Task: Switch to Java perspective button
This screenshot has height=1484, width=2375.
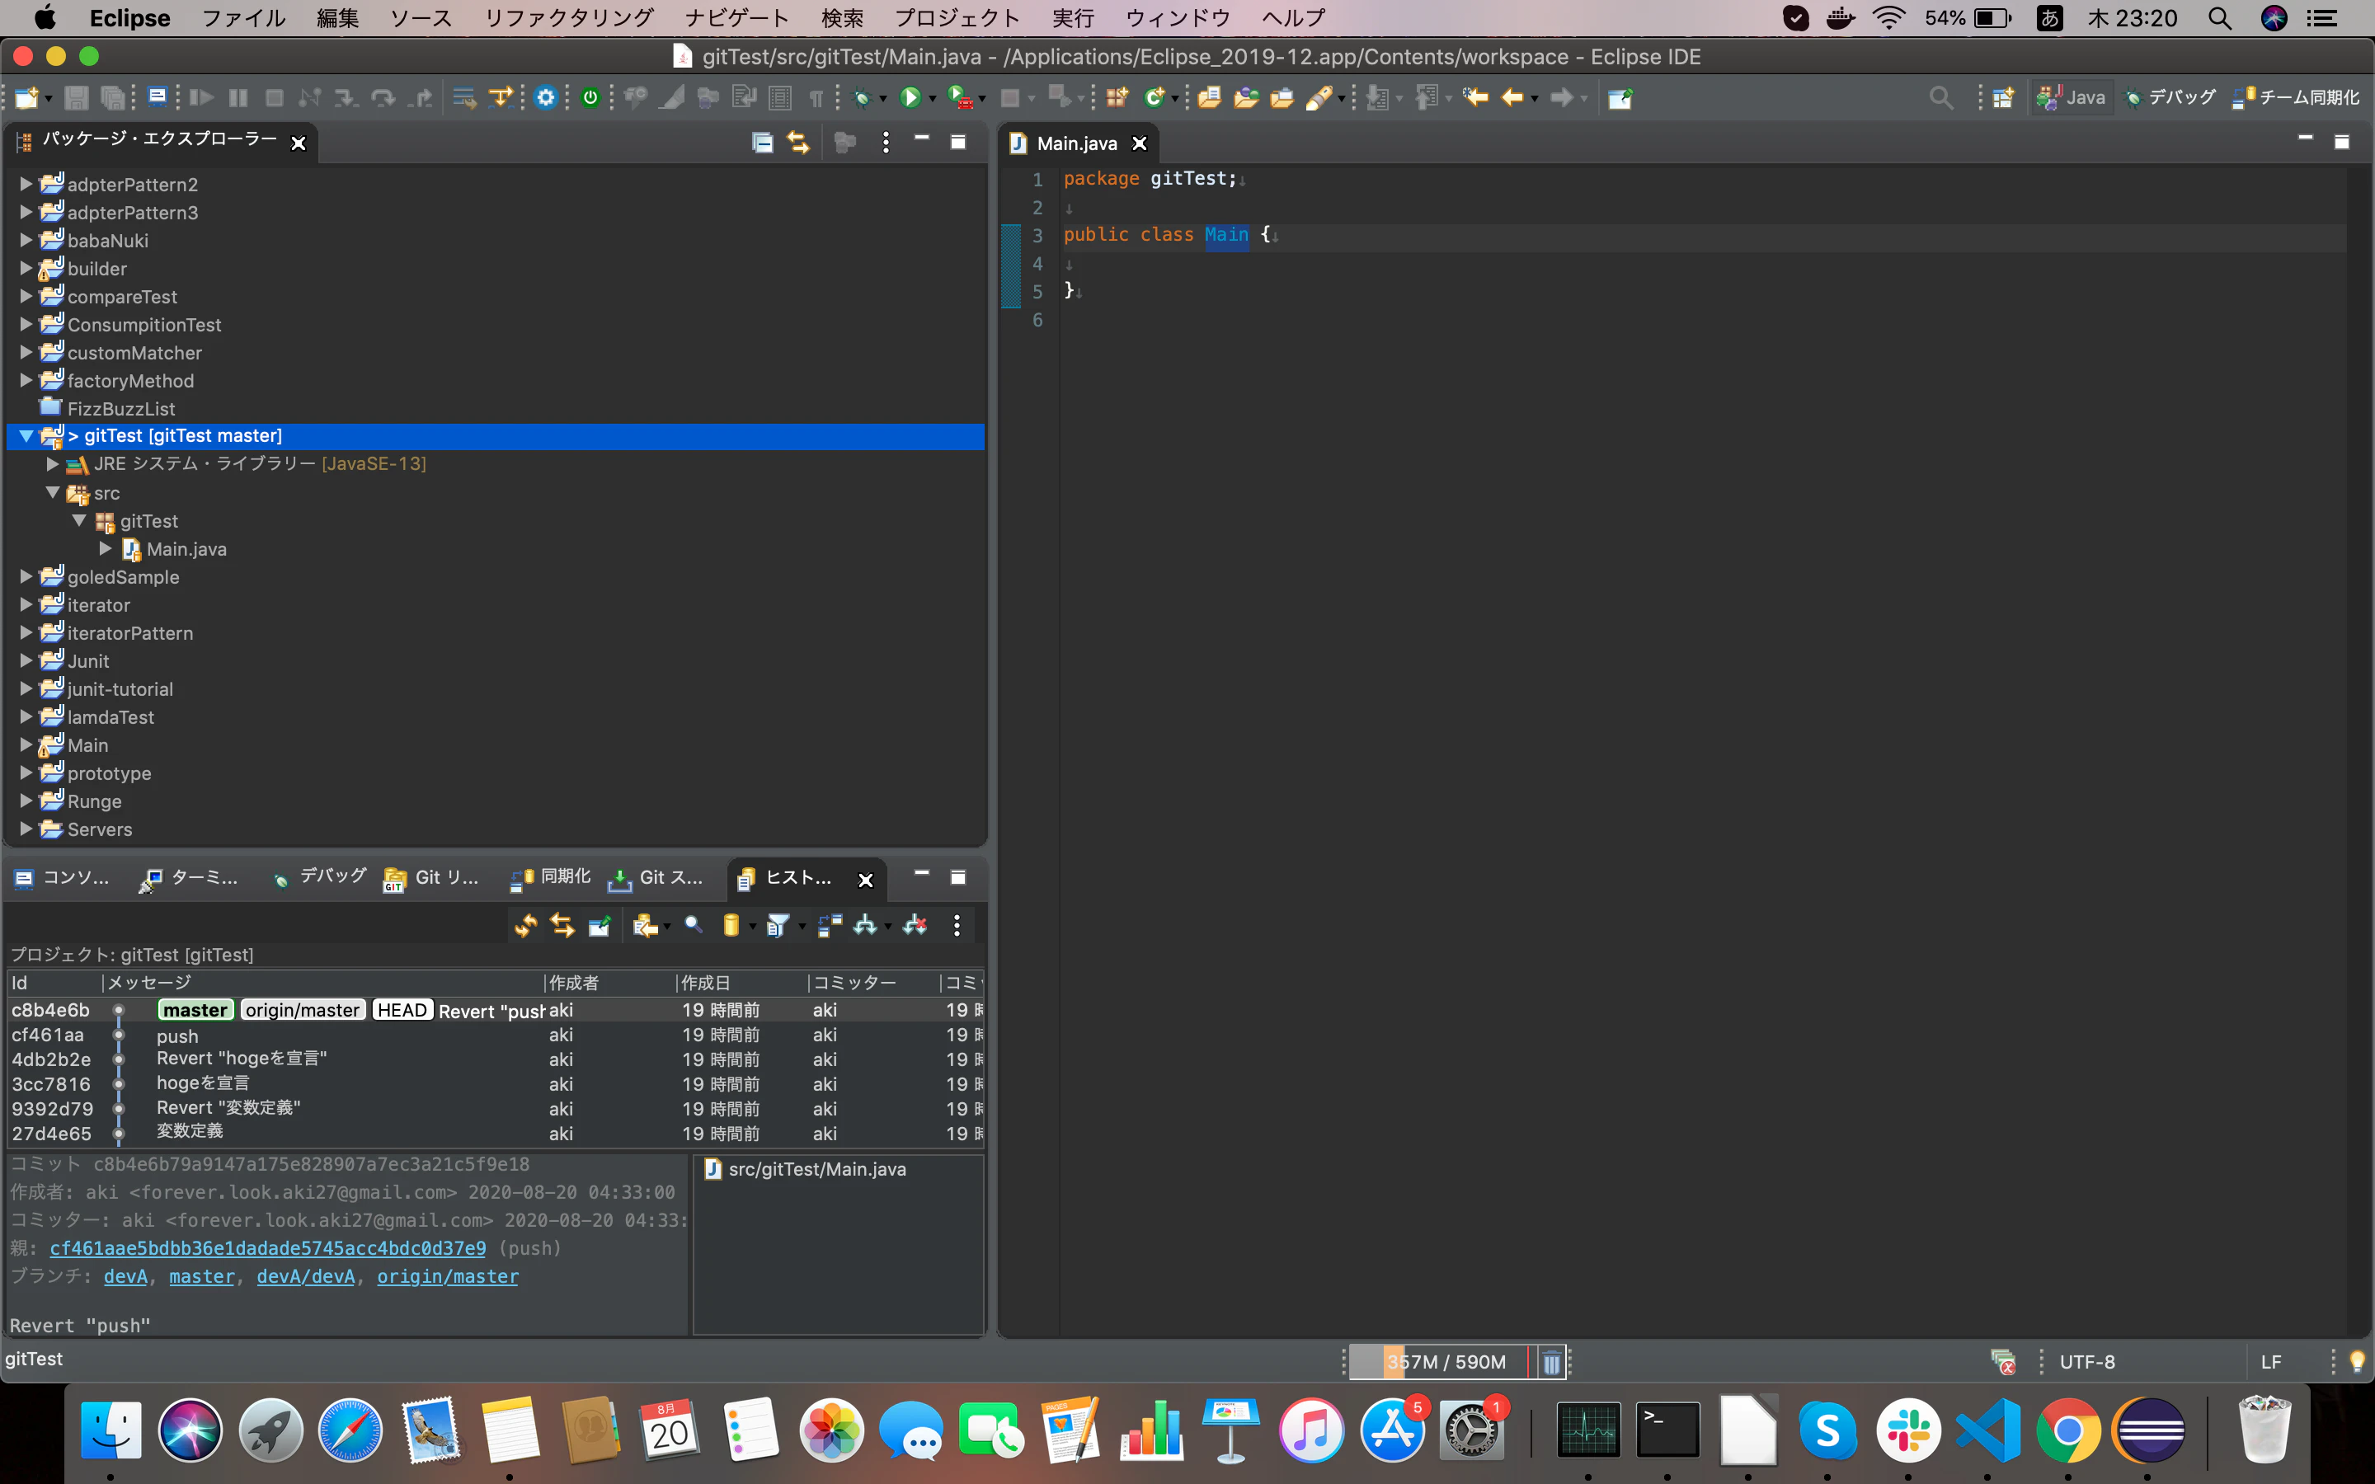Action: (x=2072, y=97)
